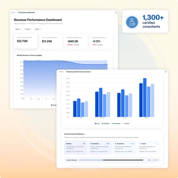This screenshot has width=178, height=178.
Task: Toggle the Base series in chart legend
Action: [x=97, y=123]
